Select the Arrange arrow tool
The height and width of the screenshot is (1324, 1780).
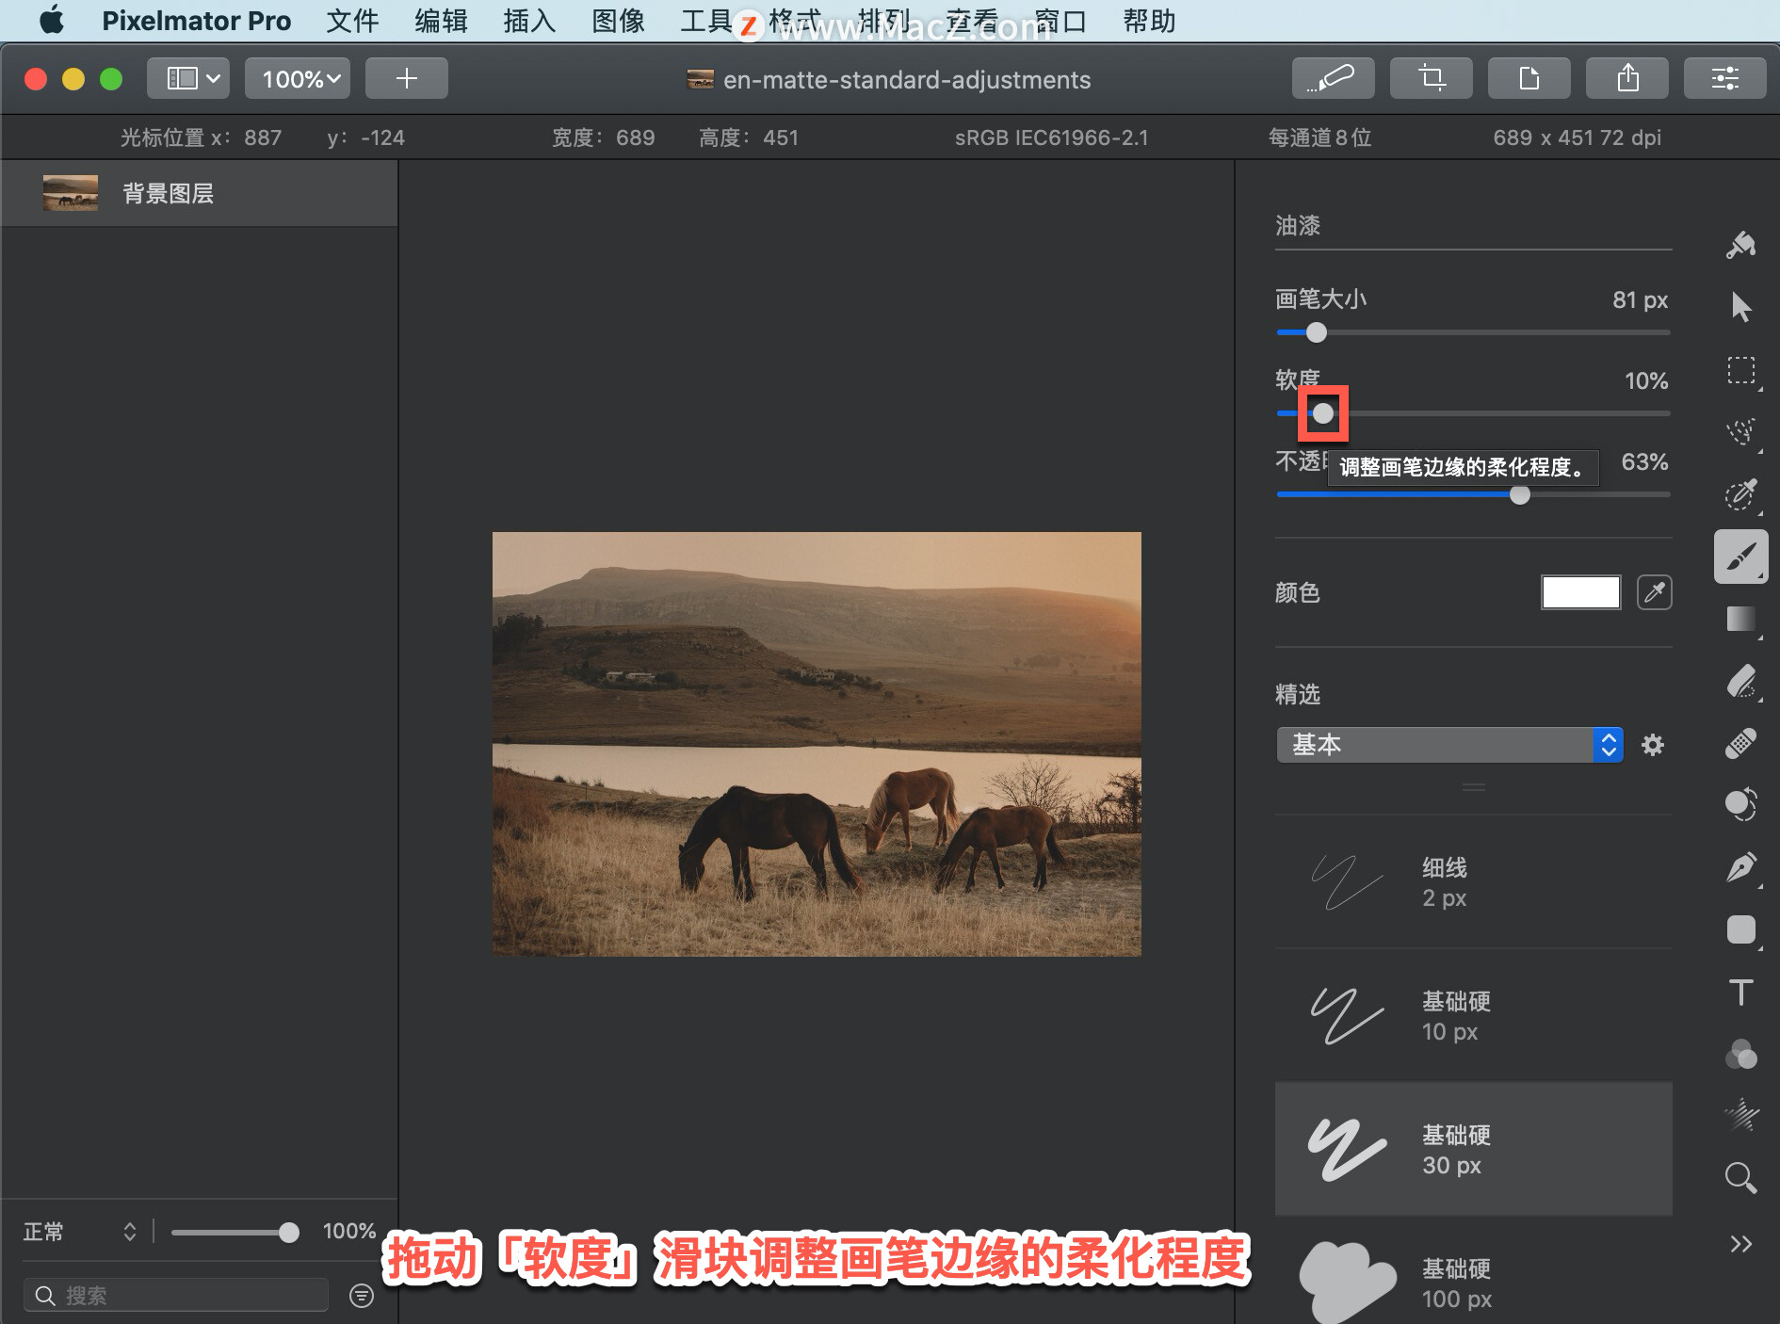click(x=1740, y=307)
